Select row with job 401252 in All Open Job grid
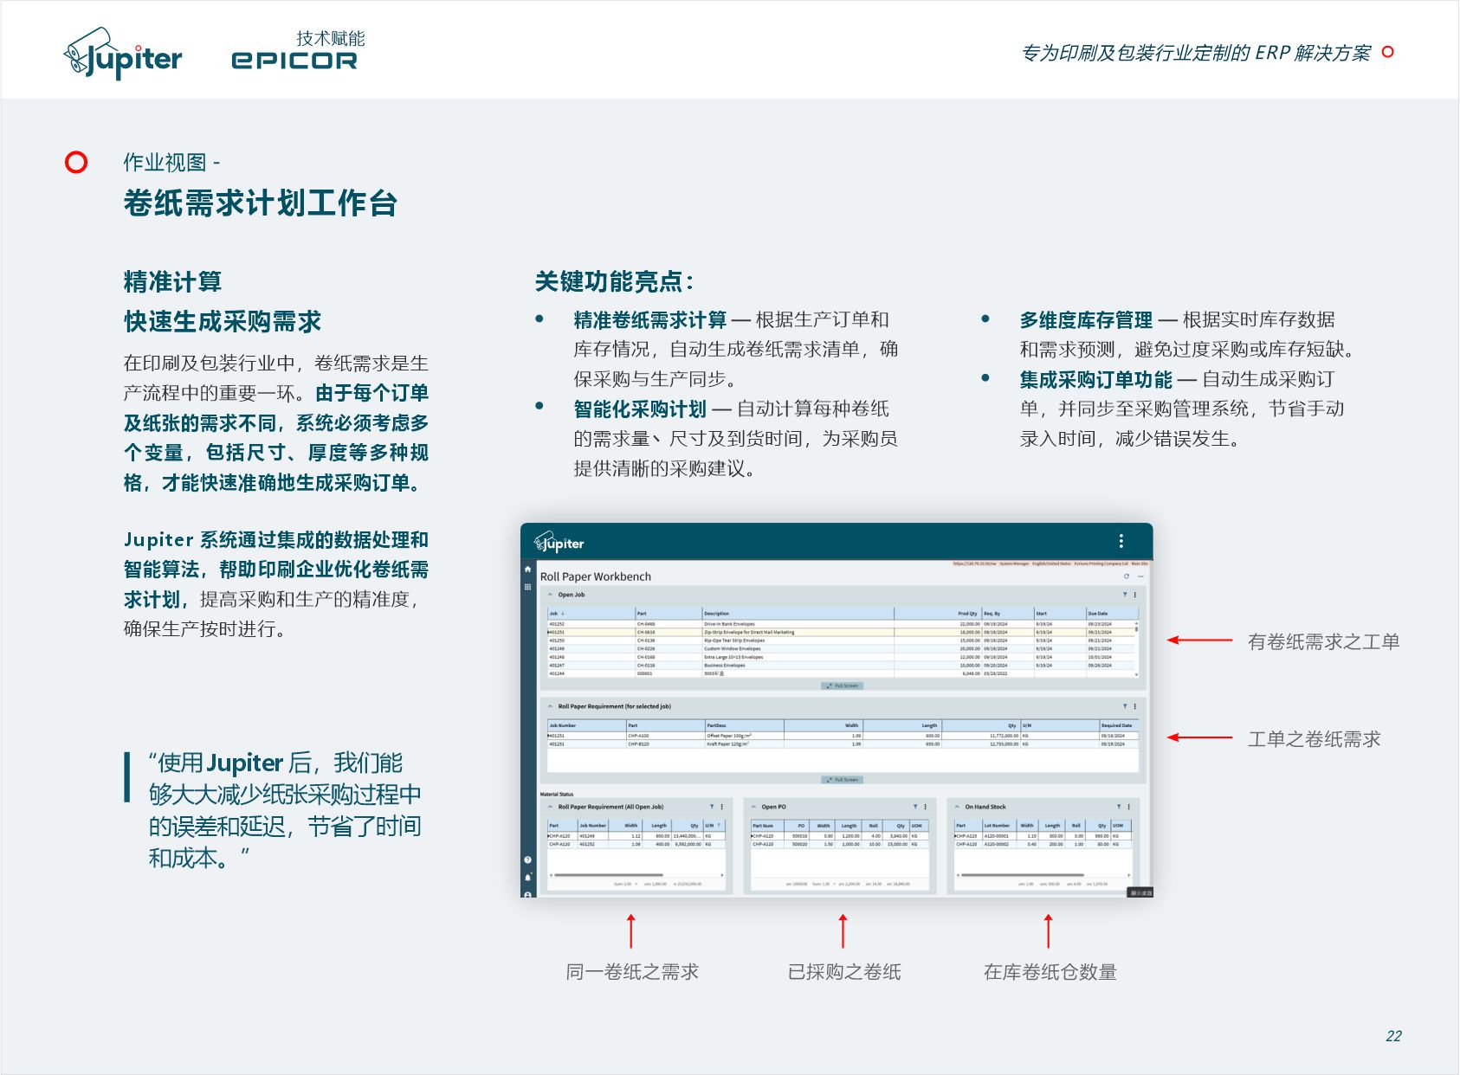Screen dimensions: 1460x1075 (636, 844)
